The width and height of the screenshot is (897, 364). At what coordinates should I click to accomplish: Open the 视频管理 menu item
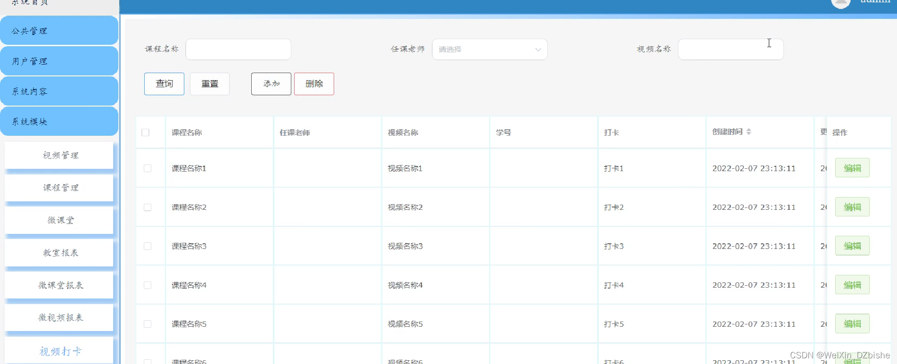[x=59, y=155]
